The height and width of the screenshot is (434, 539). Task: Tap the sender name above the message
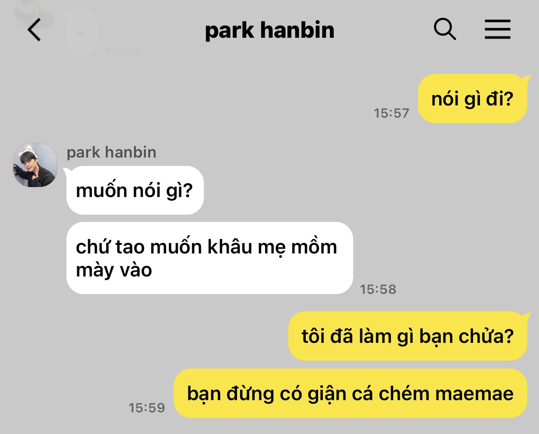(x=112, y=152)
